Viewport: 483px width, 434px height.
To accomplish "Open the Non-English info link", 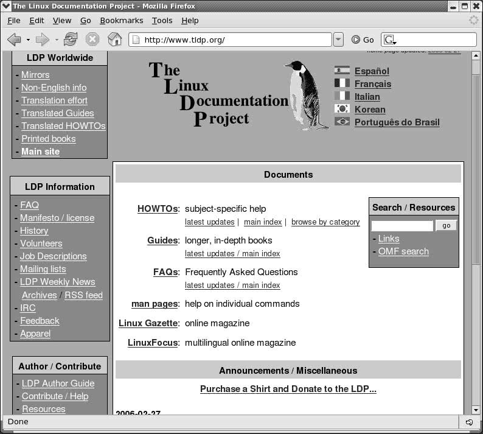I will click(54, 88).
